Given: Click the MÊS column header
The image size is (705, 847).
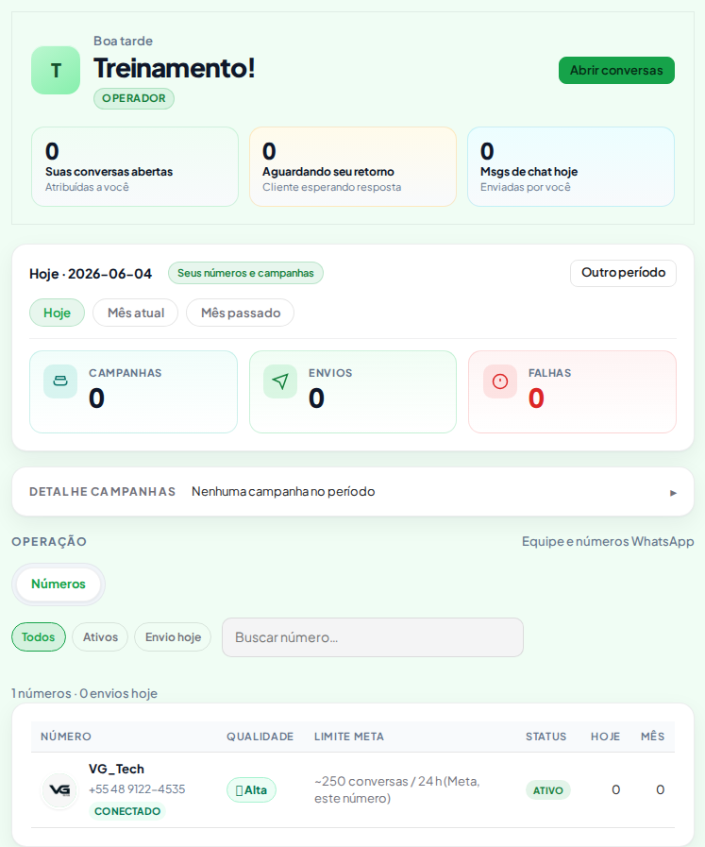Looking at the screenshot, I should pos(653,737).
